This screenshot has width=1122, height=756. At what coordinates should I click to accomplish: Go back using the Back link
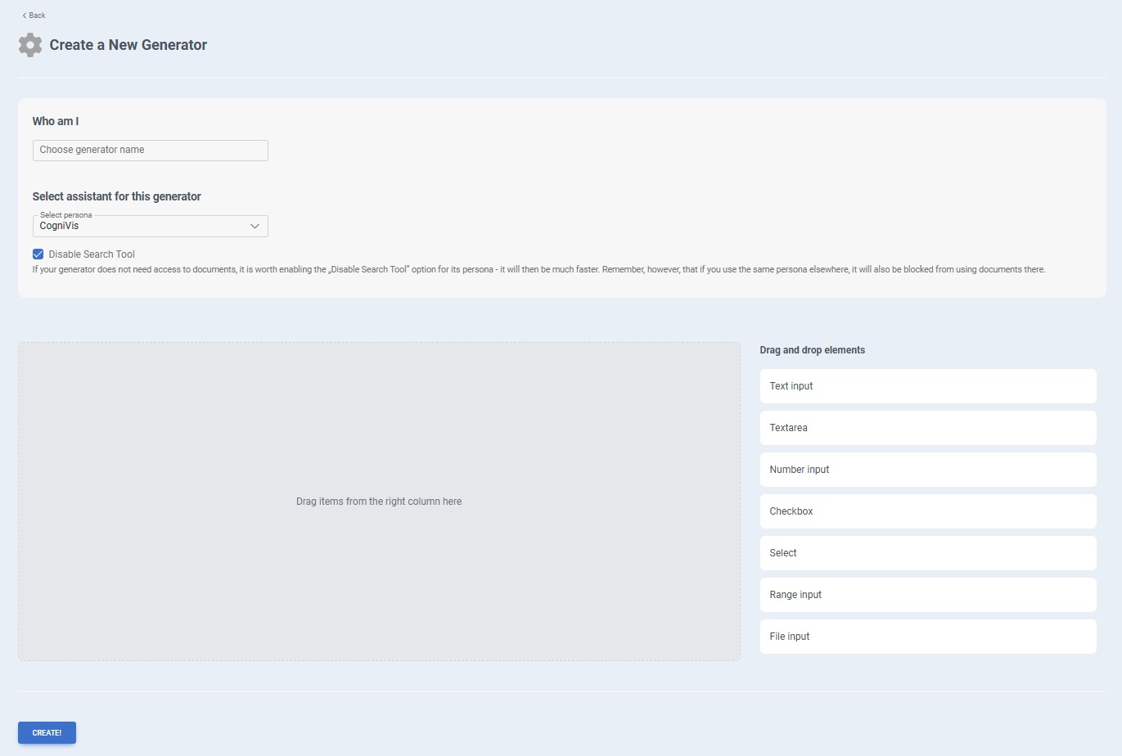click(x=37, y=16)
